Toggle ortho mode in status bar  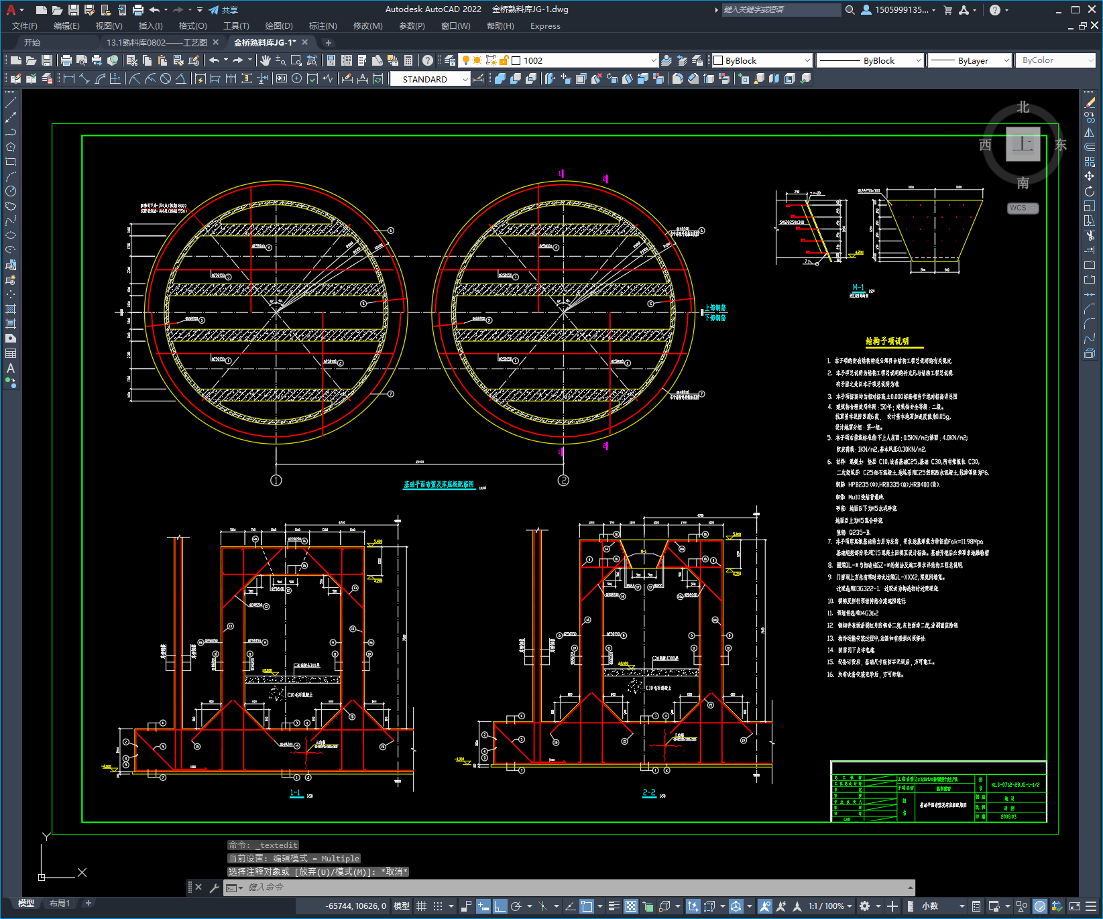pos(500,906)
